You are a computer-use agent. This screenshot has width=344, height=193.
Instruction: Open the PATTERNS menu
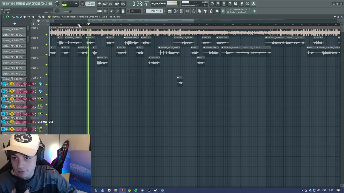point(20,4)
